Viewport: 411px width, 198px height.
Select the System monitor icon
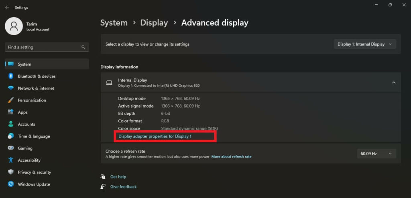coord(11,64)
